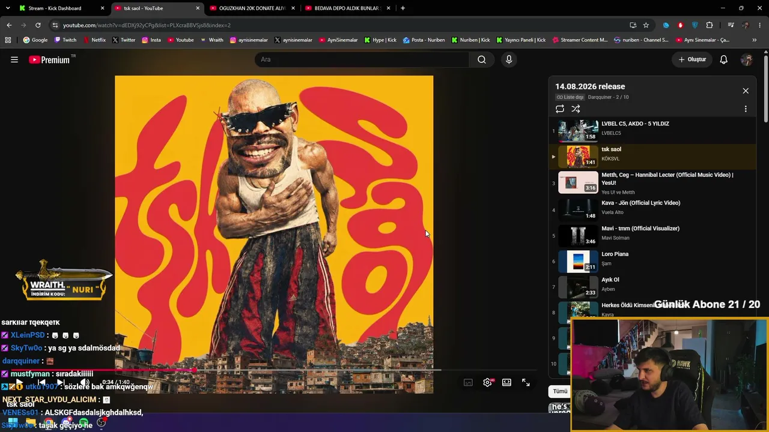Open the Windows Start menu
Screen dimensions: 769x432
(13, 422)
